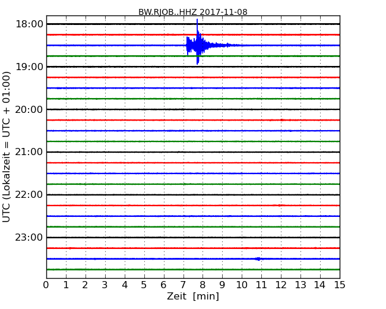Screen dimensions: 386x309
Task: Click the plot title BW.RJOB..HHZ 2017-11-08
Action: 193,12
